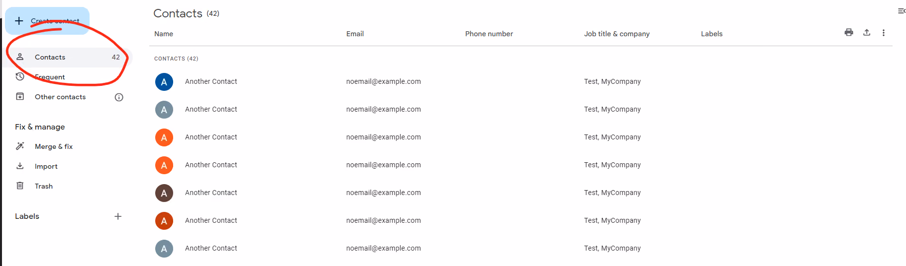Click the Labels section heading
906x266 pixels.
click(x=27, y=216)
